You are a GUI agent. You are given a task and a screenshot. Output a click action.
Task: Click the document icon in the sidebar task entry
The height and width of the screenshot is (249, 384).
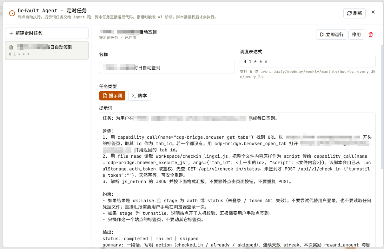click(x=11, y=48)
